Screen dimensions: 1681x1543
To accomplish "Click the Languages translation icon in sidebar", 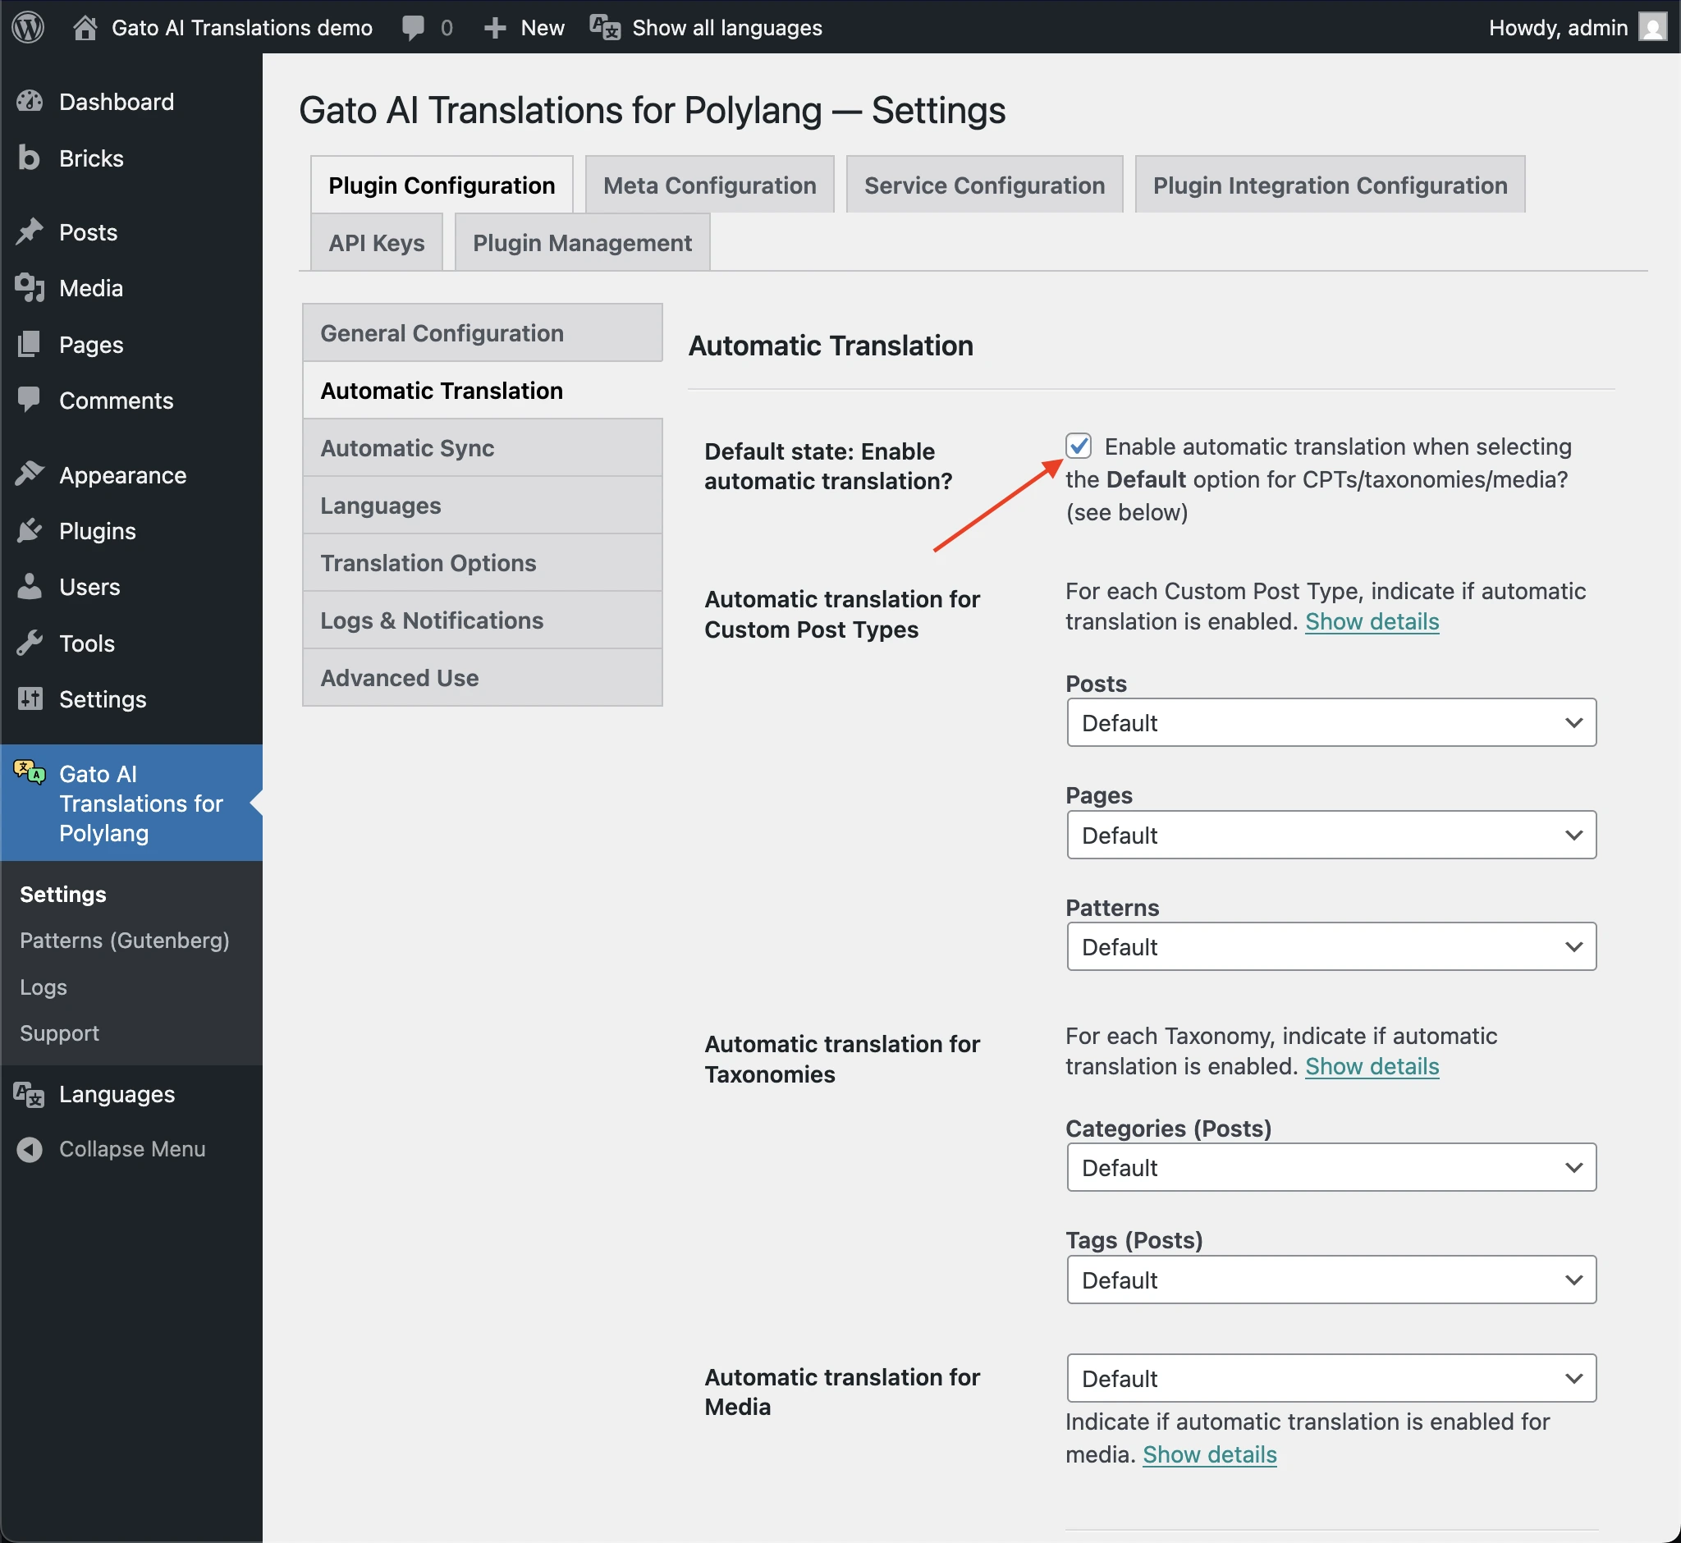I will [28, 1094].
